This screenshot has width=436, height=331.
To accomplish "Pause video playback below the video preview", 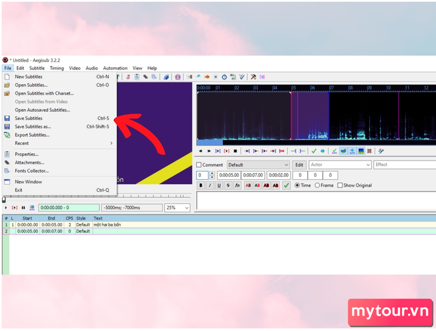I will pos(24,208).
